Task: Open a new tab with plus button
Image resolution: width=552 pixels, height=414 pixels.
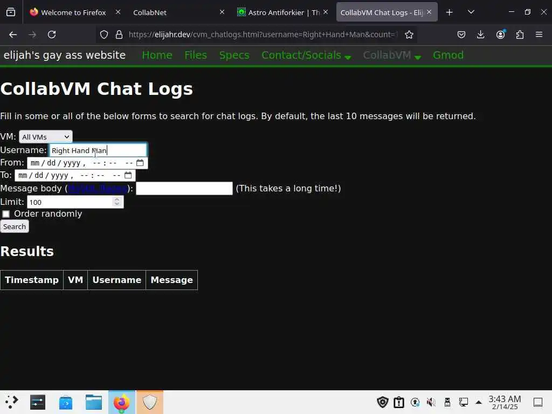Action: pos(449,12)
